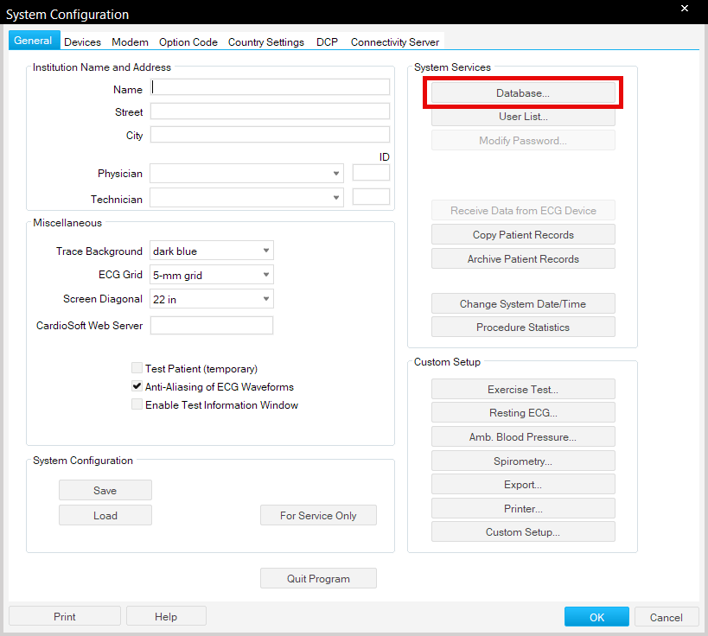Screen dimensions: 708x636
Task: Click the institution Name input field
Action: [270, 87]
